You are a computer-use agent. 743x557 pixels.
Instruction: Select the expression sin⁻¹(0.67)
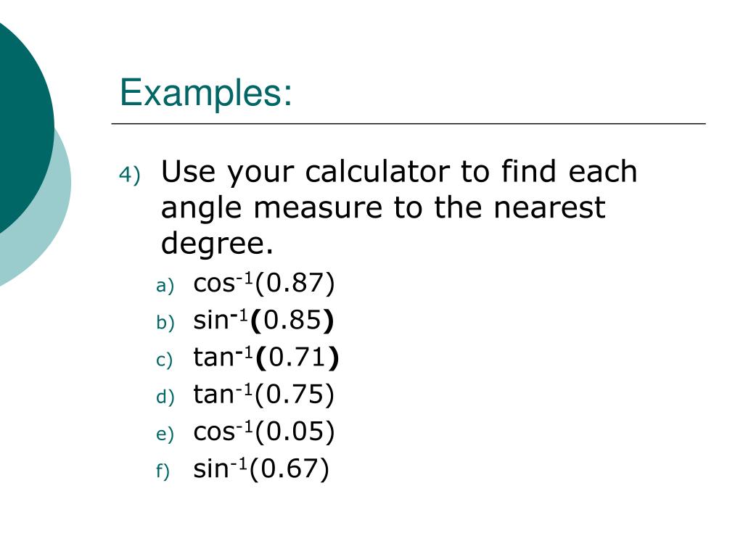[261, 469]
